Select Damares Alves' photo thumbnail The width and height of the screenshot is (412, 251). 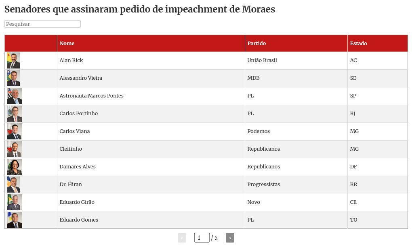15,167
